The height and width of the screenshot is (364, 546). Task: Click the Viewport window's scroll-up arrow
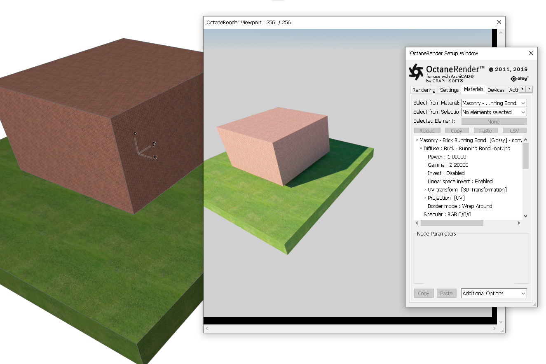pos(501,33)
